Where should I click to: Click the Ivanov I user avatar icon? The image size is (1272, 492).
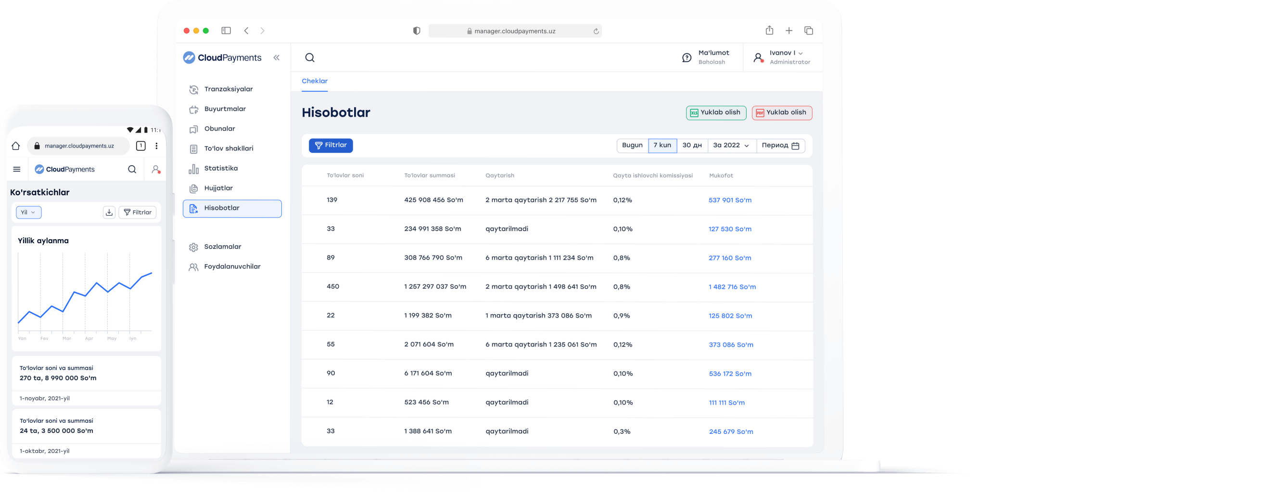coord(758,58)
